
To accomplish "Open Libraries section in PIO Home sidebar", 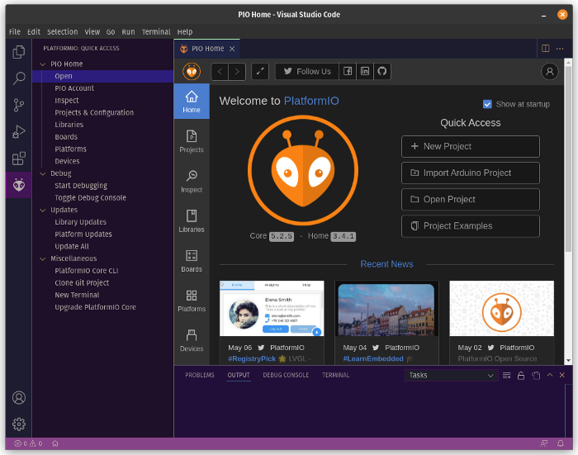I will point(192,220).
